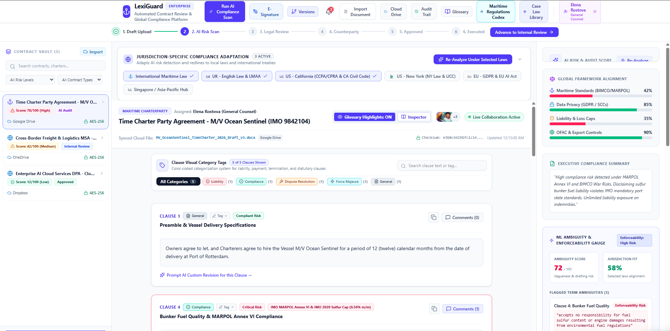Click user menu icon beside Elena Rostova
The image size is (670, 331).
point(595,12)
